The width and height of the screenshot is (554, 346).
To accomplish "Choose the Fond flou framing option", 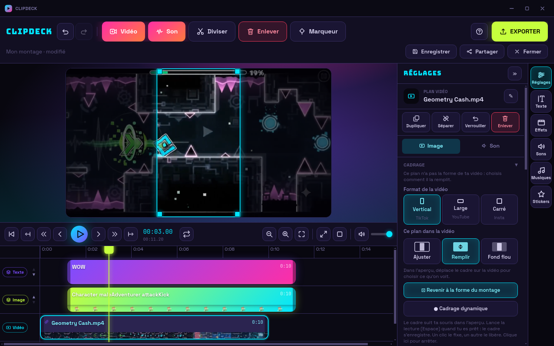I will [x=499, y=251].
